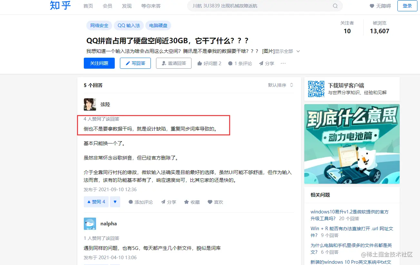Open the question's more options ellipsis

[283, 64]
